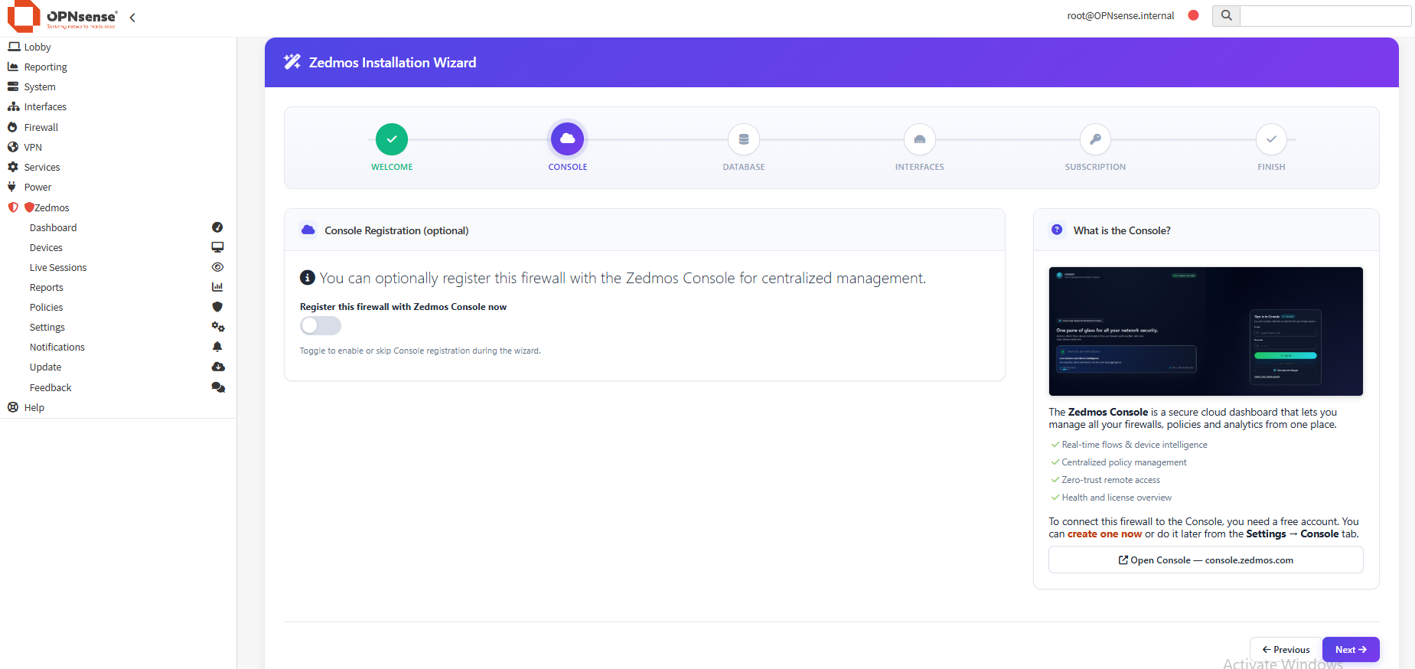This screenshot has width=1415, height=669.
Task: Select the Console wizard step
Action: click(567, 139)
